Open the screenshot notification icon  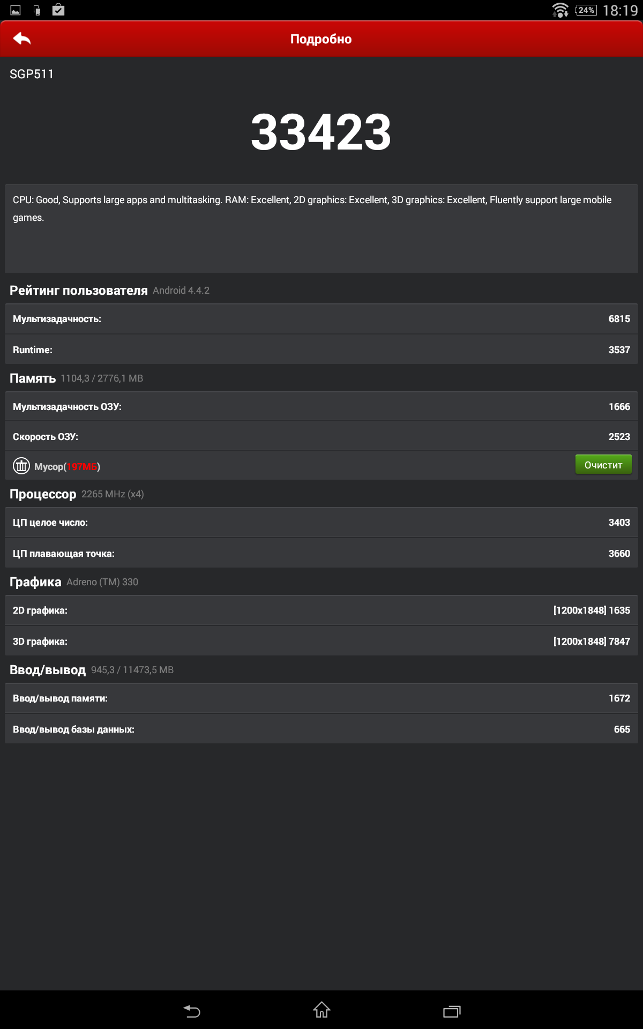pyautogui.click(x=16, y=10)
